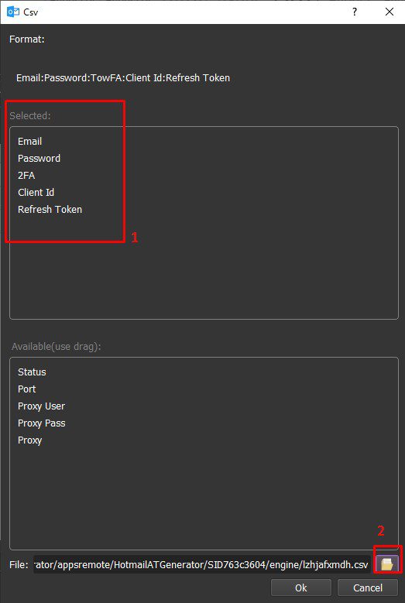Image resolution: width=405 pixels, height=603 pixels.
Task: Select Proxy User in the Available list
Action: coord(42,406)
